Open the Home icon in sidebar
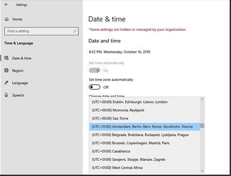 coord(6,19)
